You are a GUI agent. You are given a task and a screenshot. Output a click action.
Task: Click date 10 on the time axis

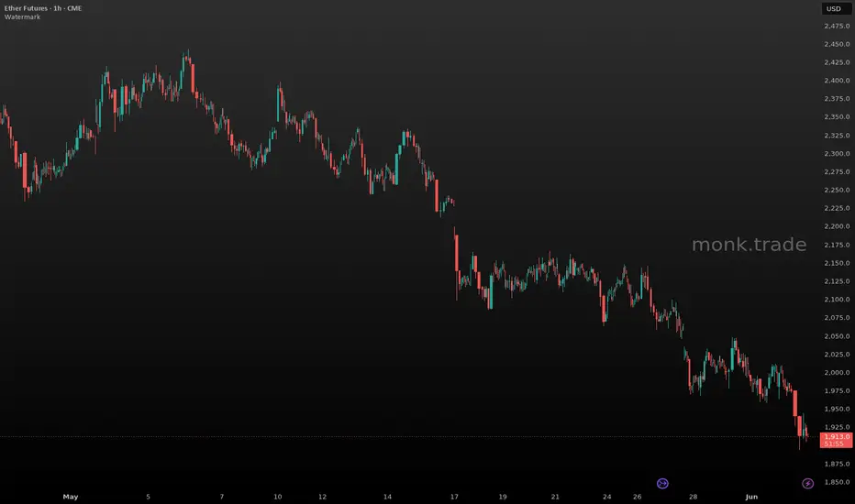278,497
